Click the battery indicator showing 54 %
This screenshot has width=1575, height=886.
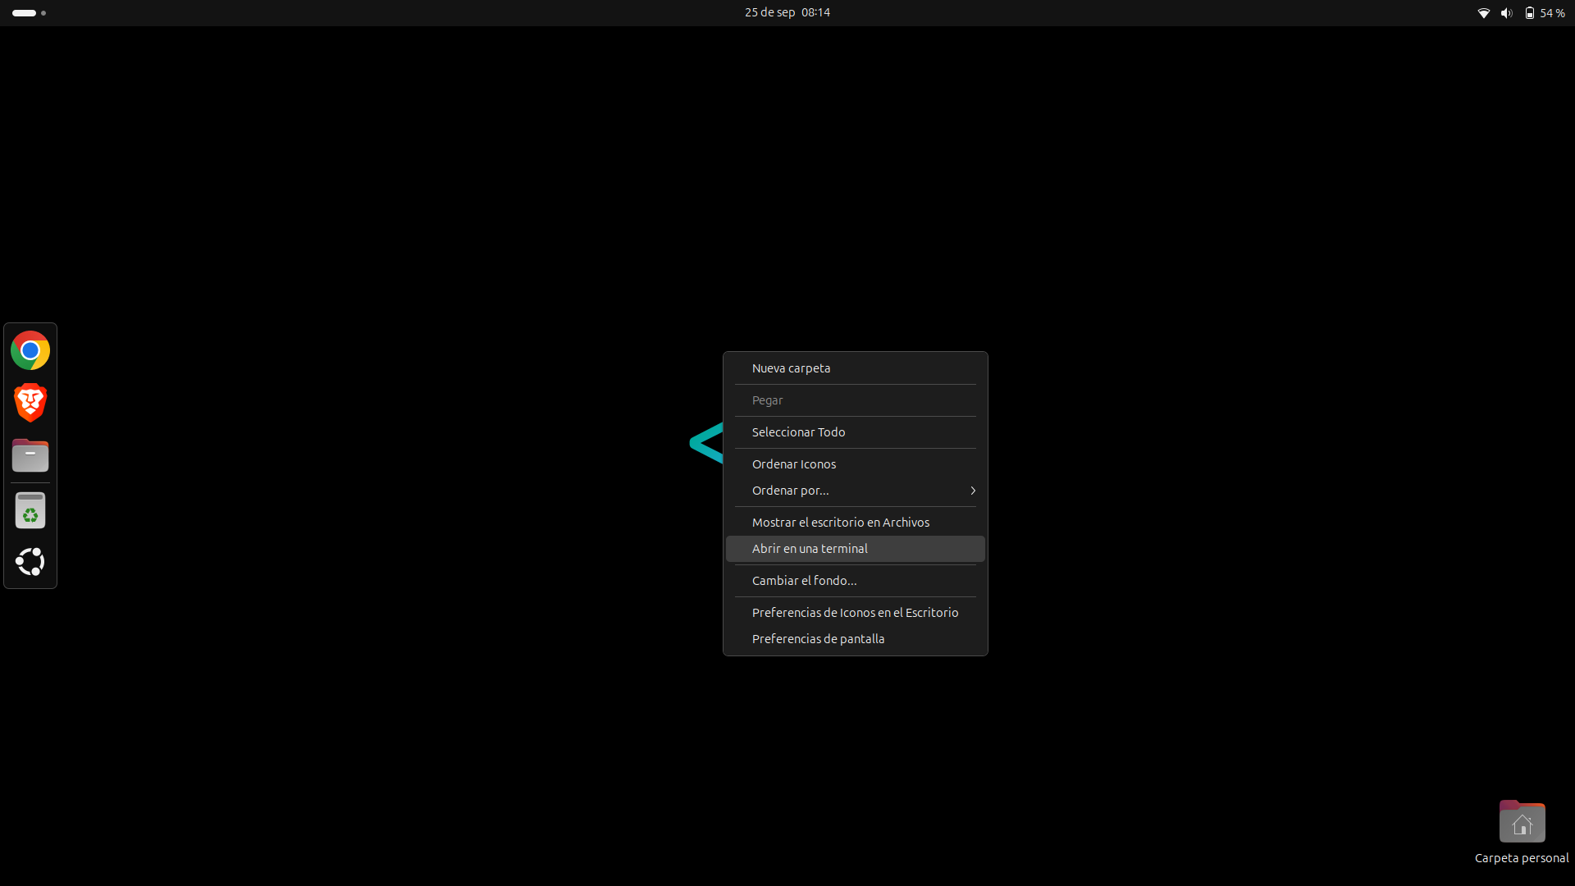[1545, 13]
